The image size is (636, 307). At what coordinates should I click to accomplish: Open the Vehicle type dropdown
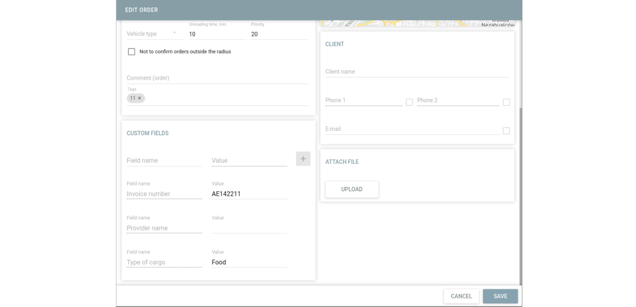[152, 34]
